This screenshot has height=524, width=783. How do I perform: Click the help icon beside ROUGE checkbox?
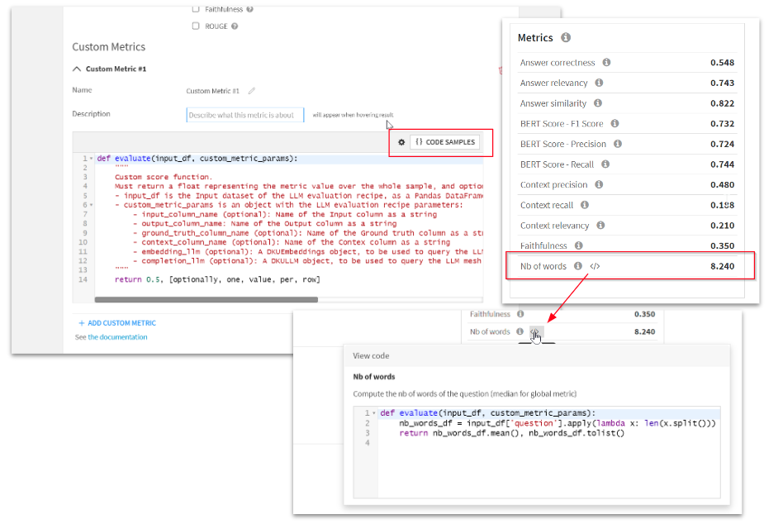[x=235, y=26]
